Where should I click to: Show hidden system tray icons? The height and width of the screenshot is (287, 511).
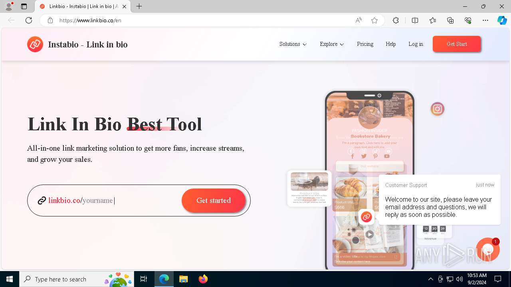431,279
